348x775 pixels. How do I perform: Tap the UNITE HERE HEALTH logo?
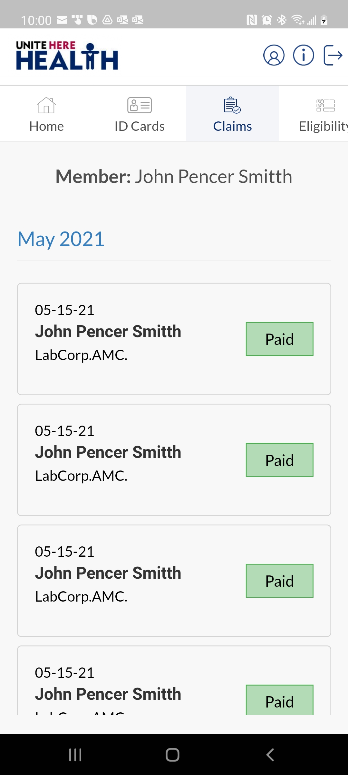pyautogui.click(x=67, y=56)
